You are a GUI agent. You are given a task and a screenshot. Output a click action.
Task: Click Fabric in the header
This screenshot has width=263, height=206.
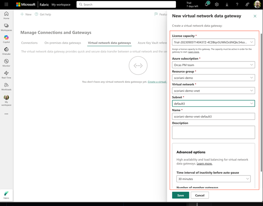(44, 4)
